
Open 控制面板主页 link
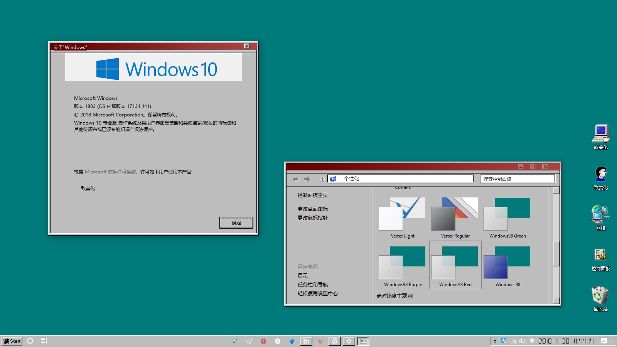point(313,195)
